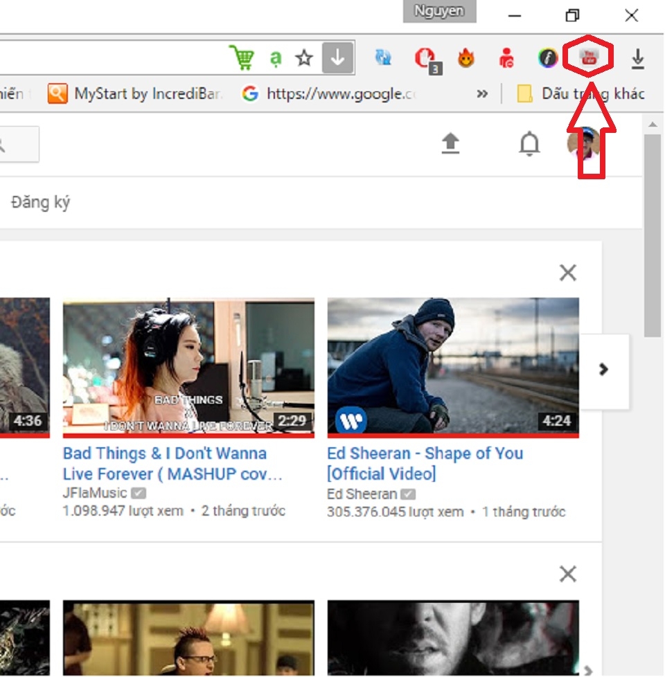Bookmark this page with the star icon
Screen dimensions: 665x677
pos(304,58)
